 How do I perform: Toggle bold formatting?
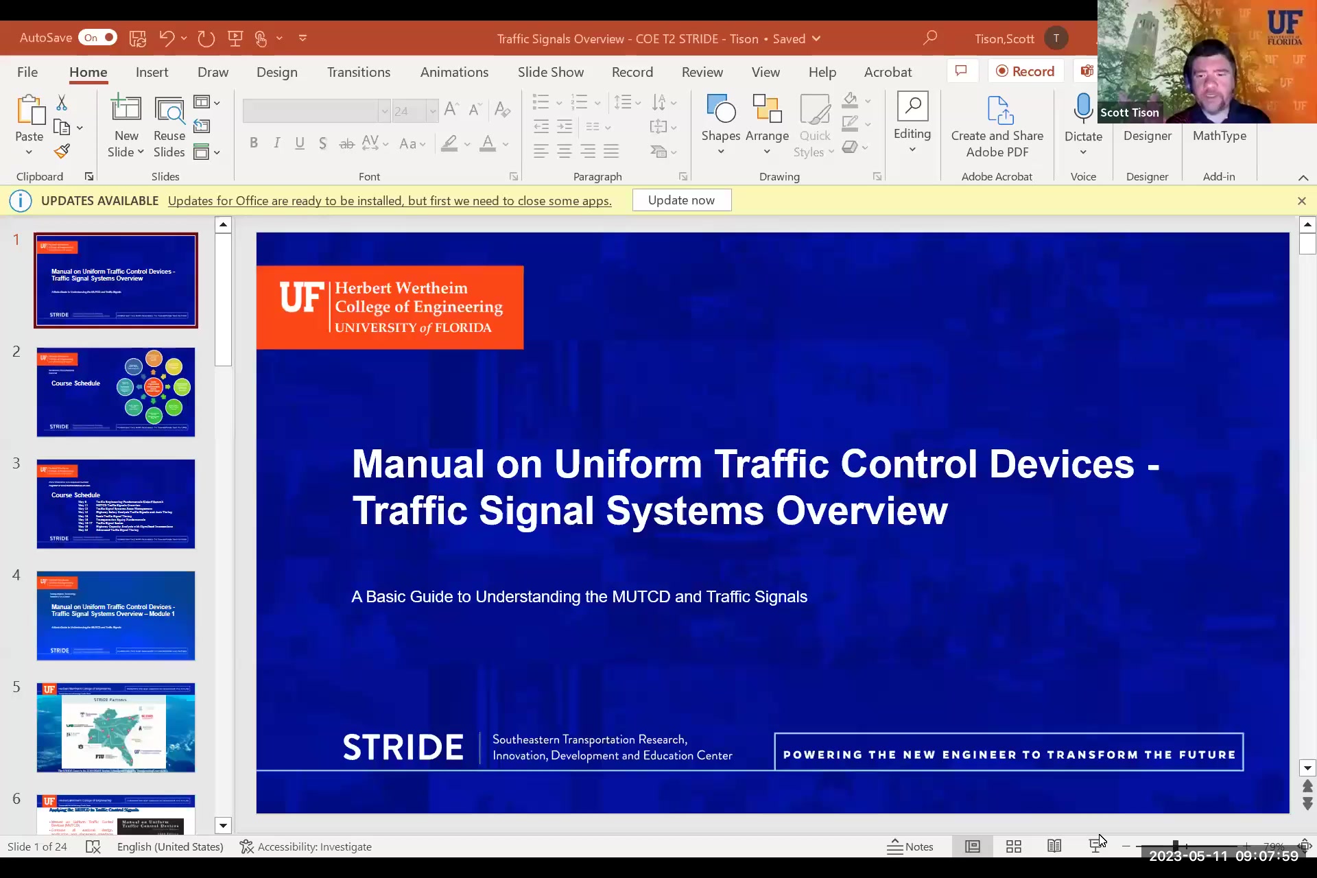[x=254, y=143]
